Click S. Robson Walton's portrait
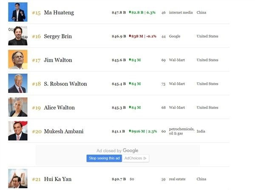 point(18,83)
